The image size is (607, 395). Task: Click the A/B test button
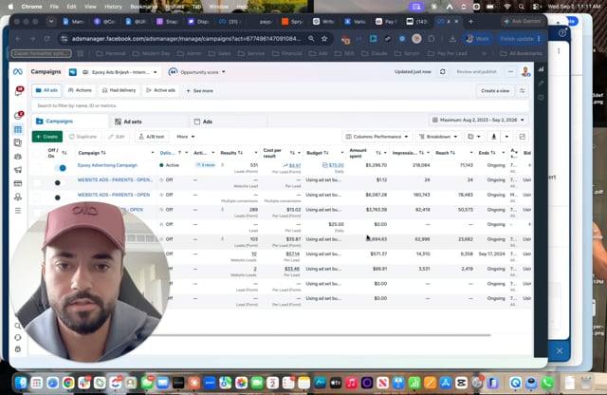[x=152, y=137]
